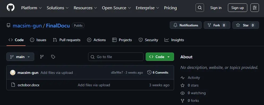Expand the Resources menu
This screenshot has width=264, height=105.
85,8
